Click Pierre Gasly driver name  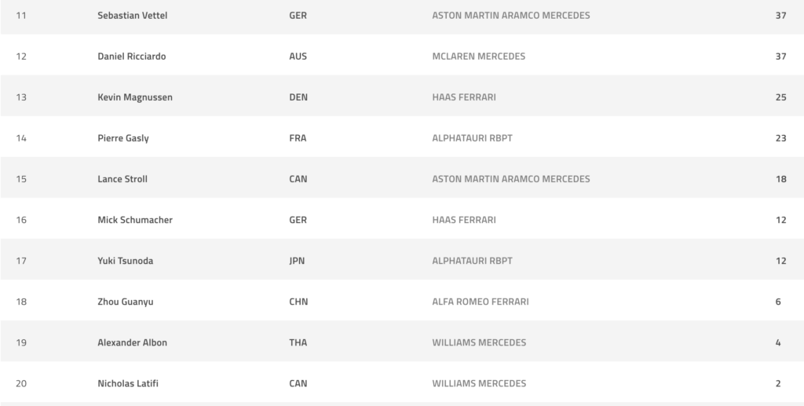pyautogui.click(x=123, y=138)
